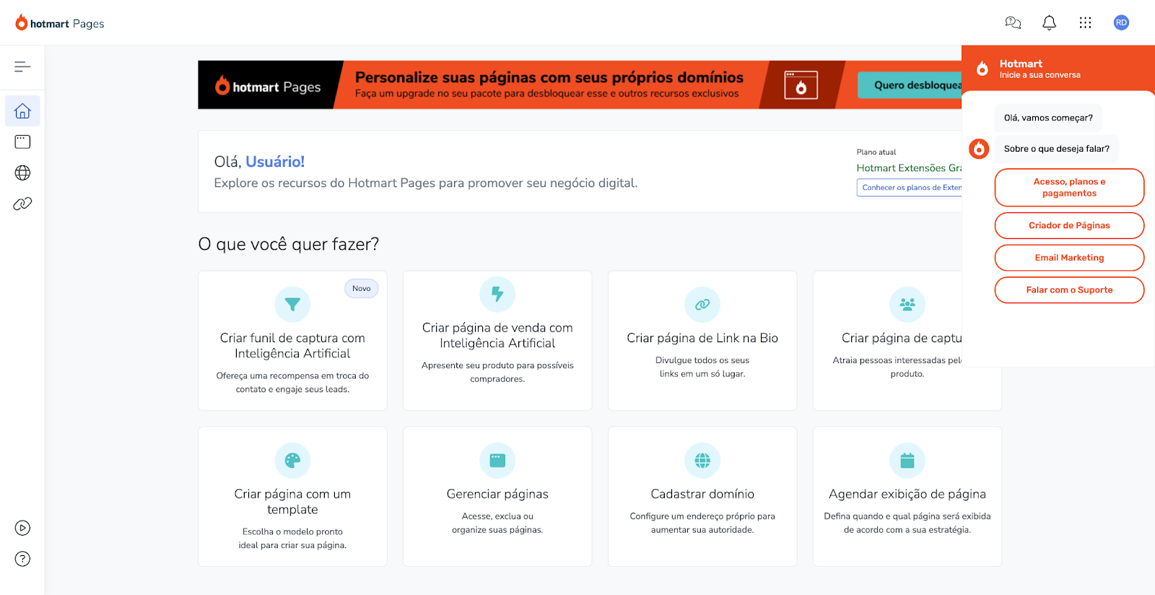Choose Criador de Páginas chat option
Viewport: 1155px width, 595px height.
click(x=1069, y=225)
